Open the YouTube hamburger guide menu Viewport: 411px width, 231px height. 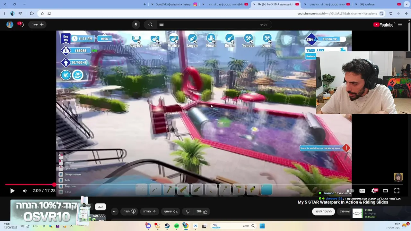pos(400,25)
